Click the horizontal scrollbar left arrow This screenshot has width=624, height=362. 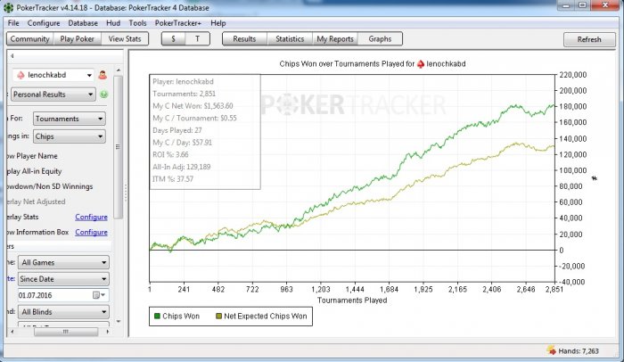pos(12,332)
